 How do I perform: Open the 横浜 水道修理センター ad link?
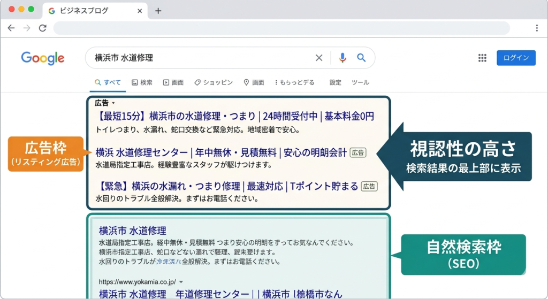click(x=220, y=152)
